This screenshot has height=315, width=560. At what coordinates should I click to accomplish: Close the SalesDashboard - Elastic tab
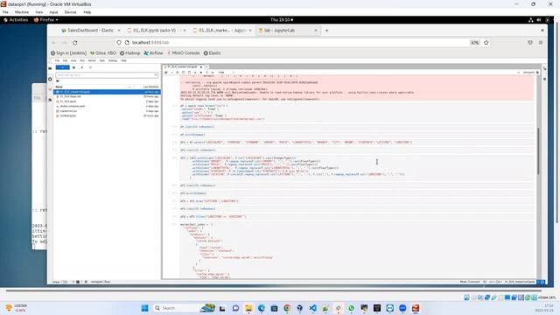coord(119,31)
